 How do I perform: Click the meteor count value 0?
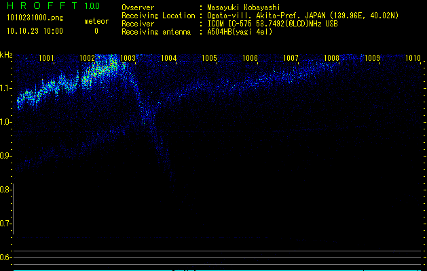pyautogui.click(x=96, y=31)
